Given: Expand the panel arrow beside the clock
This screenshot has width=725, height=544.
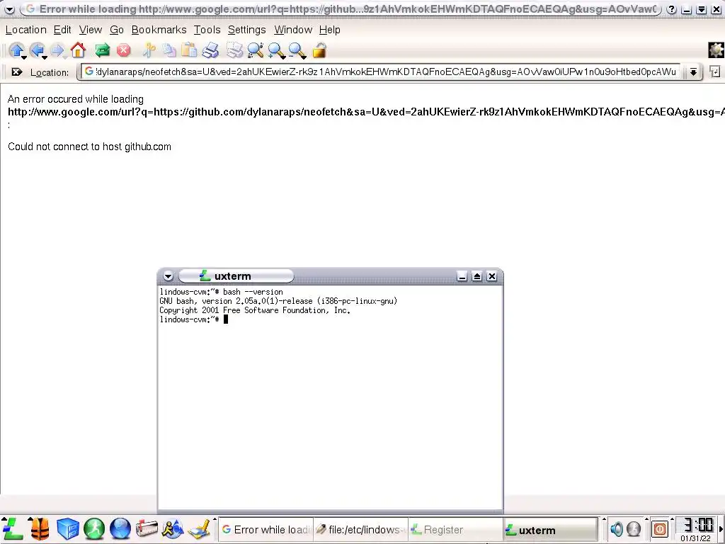Looking at the screenshot, I should click(721, 528).
